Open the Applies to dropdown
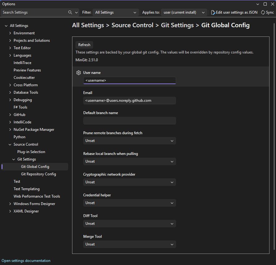 click(x=183, y=12)
